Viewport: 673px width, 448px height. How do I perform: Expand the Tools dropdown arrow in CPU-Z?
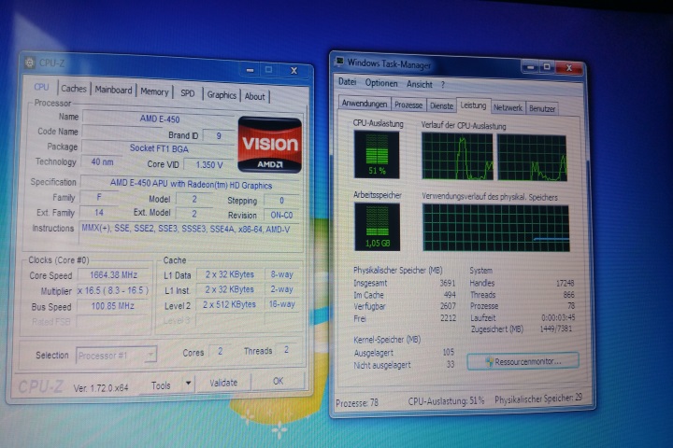coord(188,383)
